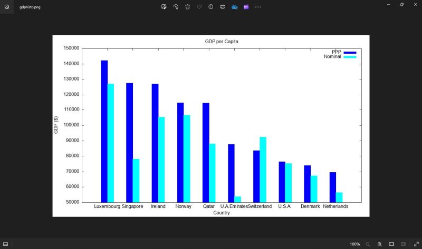
Task: Zoom in using the plus magnifier
Action: tap(379, 244)
